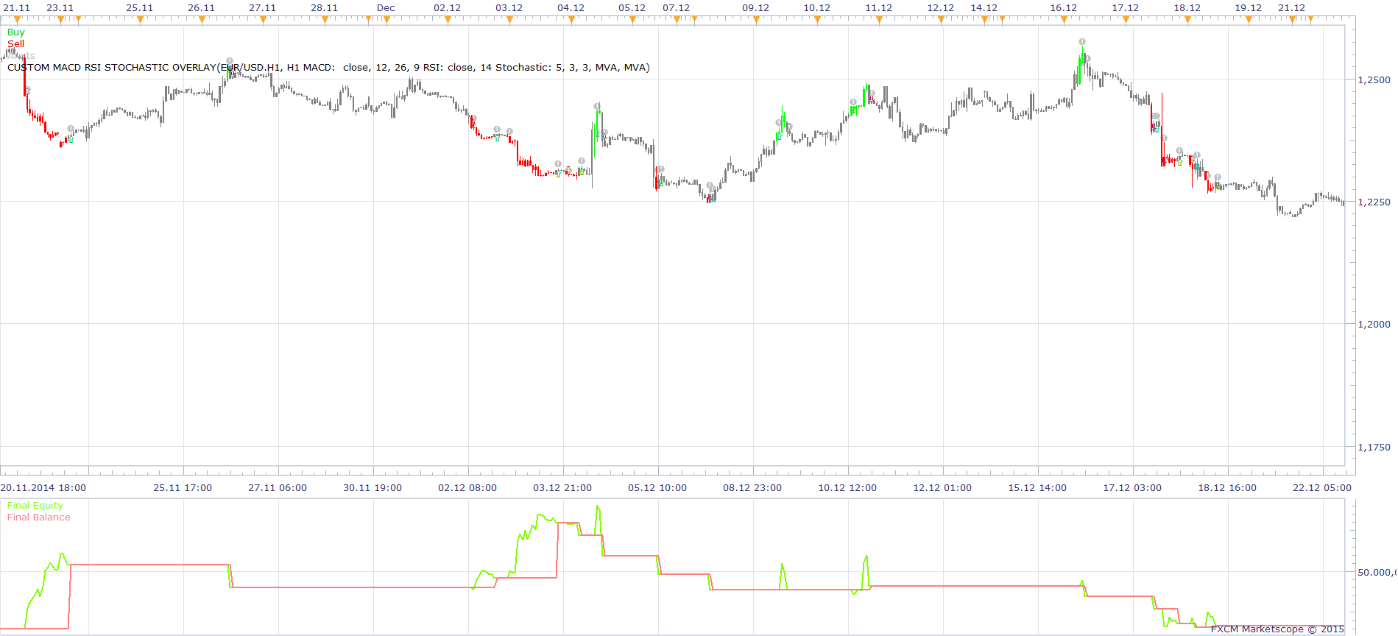Click the Final Equity legend label
The image size is (1398, 636).
(35, 506)
